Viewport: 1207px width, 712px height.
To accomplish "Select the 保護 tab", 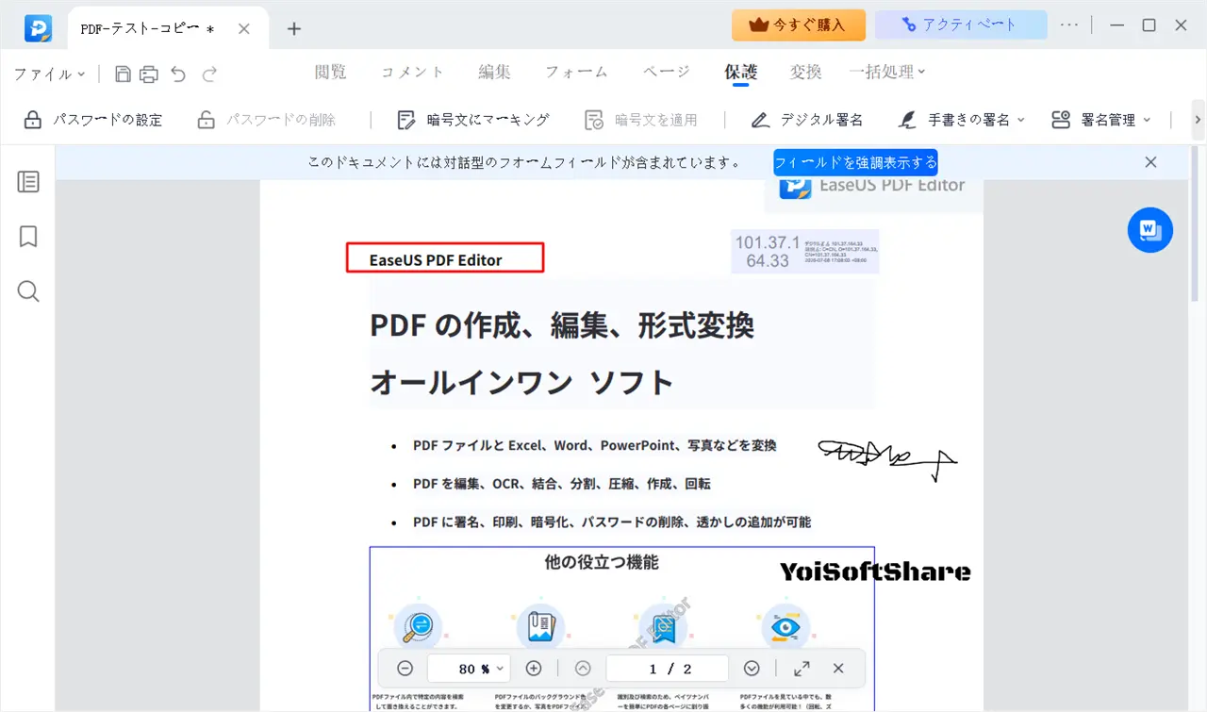I will (740, 72).
